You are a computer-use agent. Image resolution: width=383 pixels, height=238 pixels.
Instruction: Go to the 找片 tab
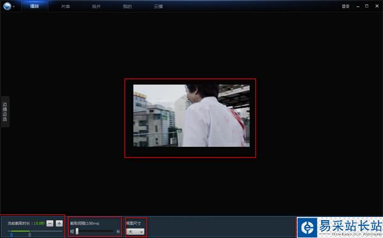click(96, 6)
